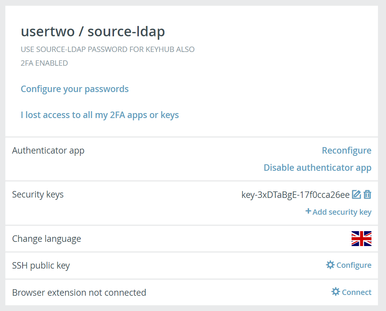Click USE SOURCE-LDAP PASSWORD FOR KEYHUB ALSO text
This screenshot has height=311, width=386.
tap(107, 49)
